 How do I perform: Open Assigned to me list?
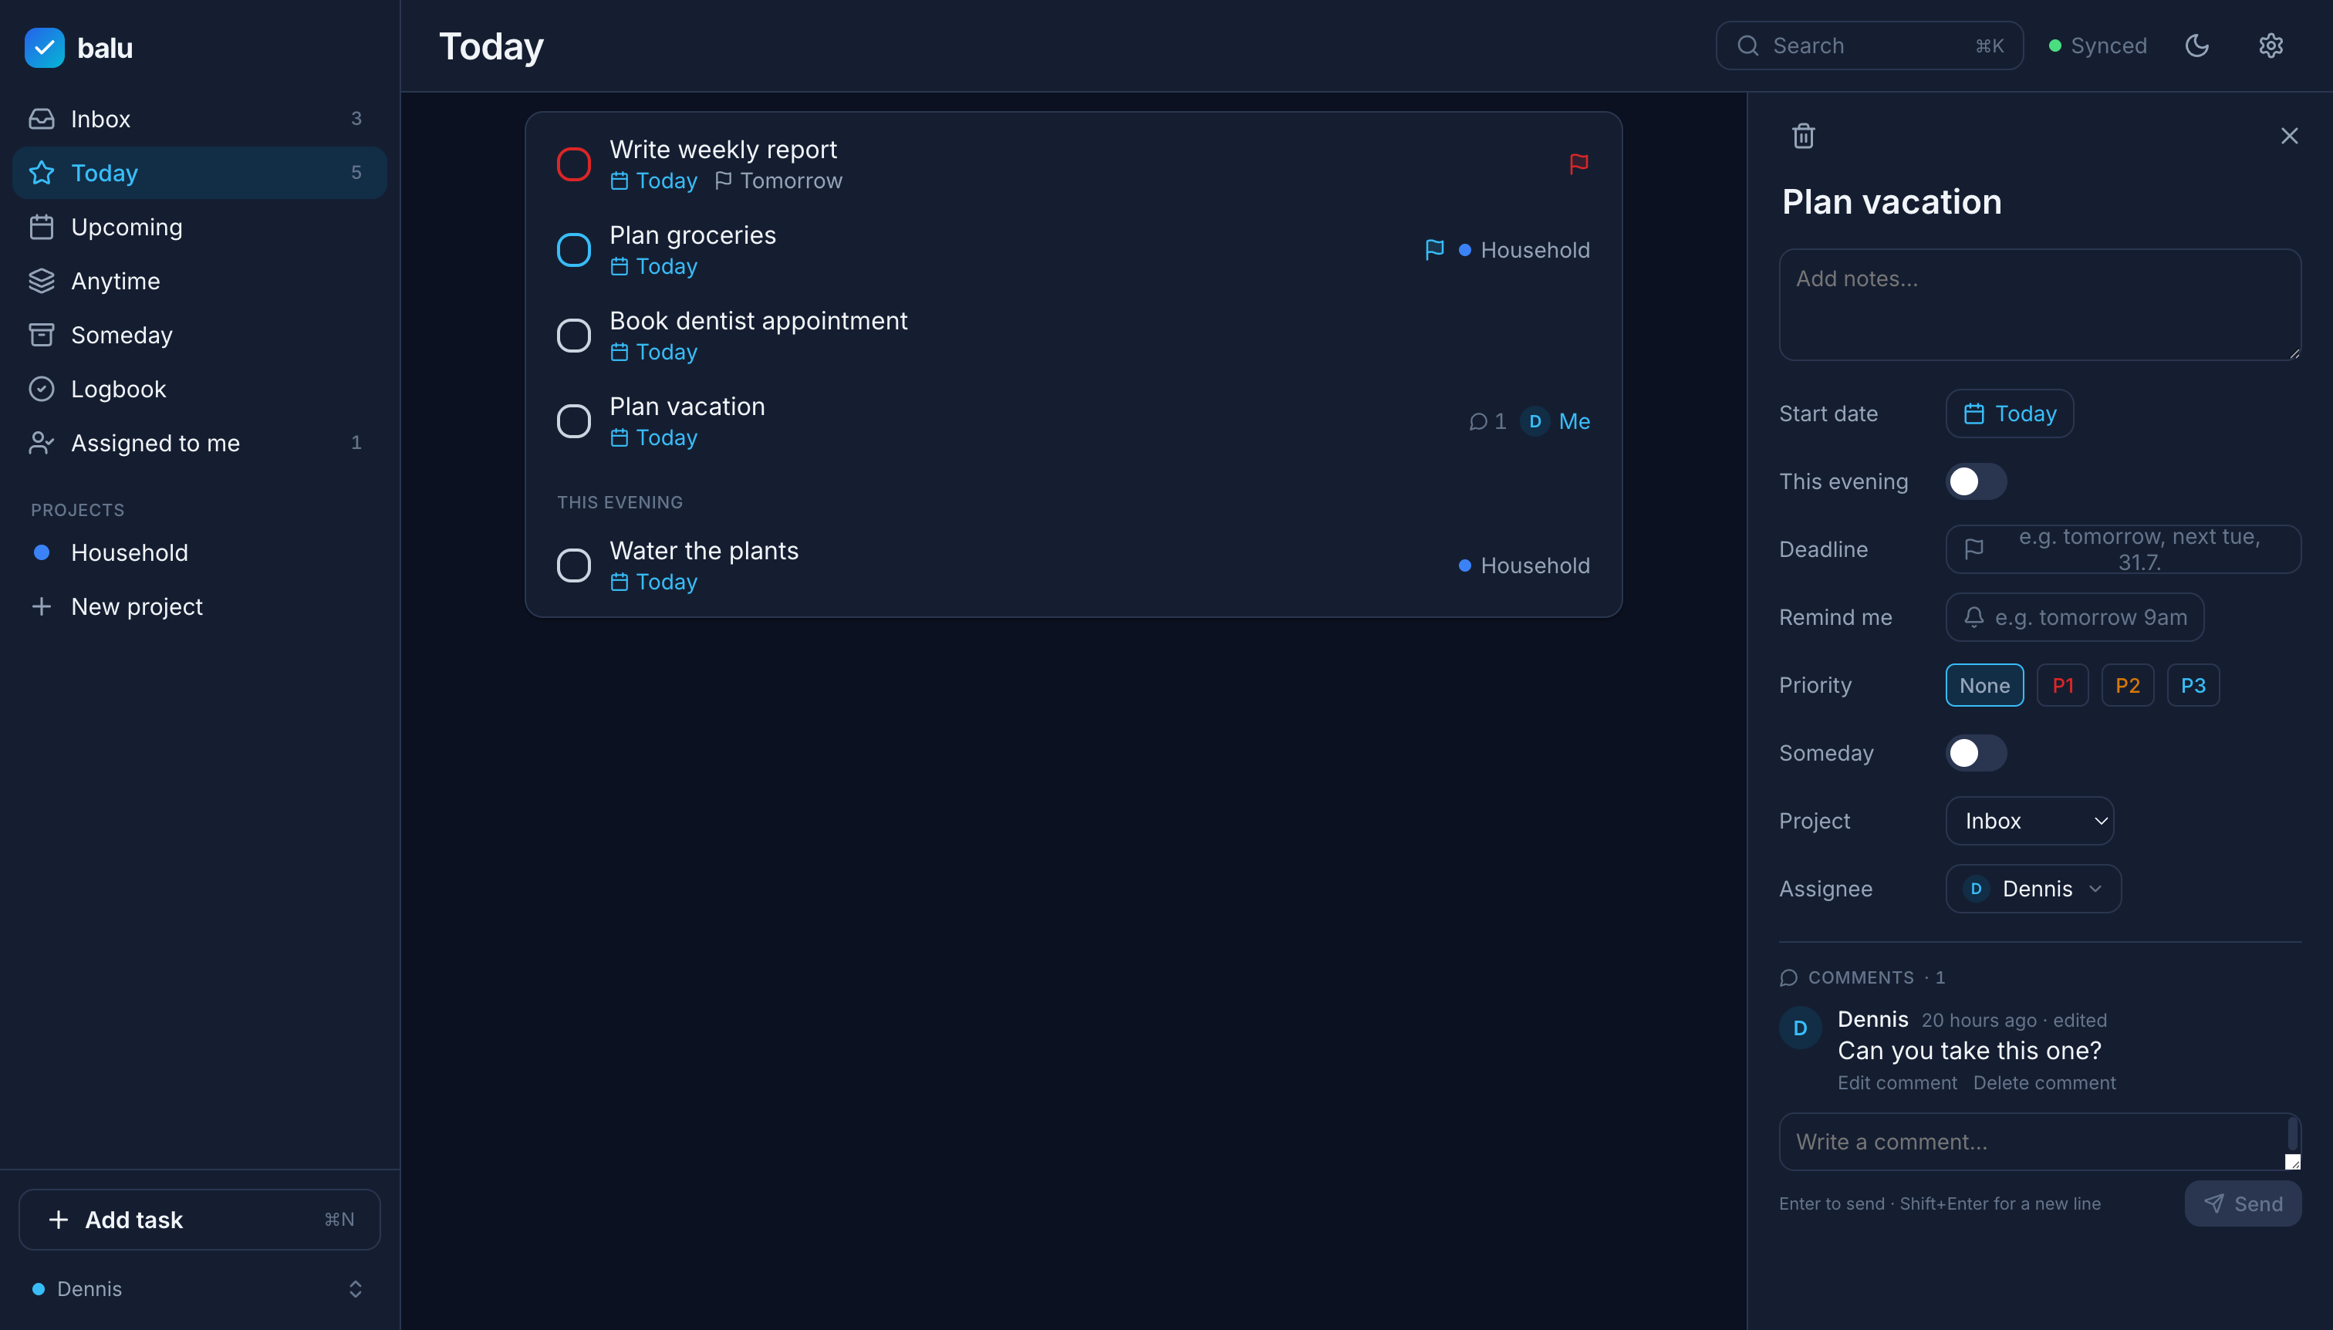pyautogui.click(x=199, y=443)
